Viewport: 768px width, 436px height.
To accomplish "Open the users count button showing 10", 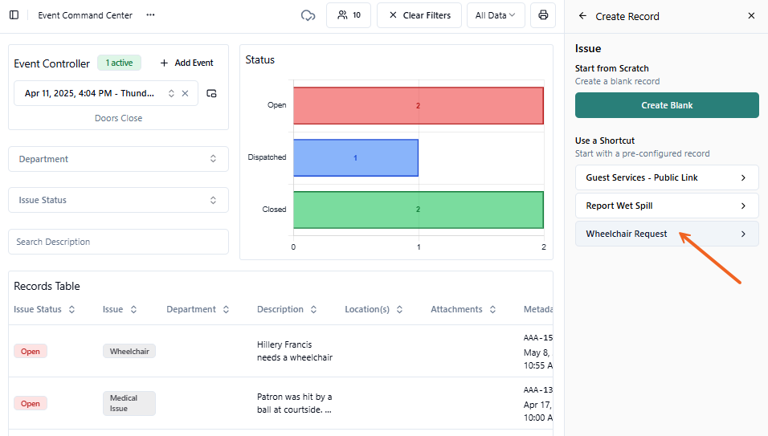I will pos(349,15).
